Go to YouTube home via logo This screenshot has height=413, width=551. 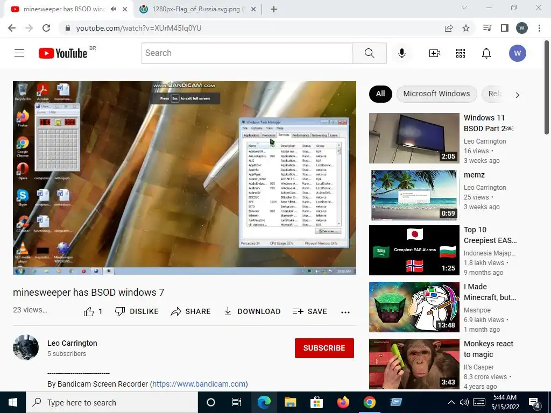tap(63, 53)
